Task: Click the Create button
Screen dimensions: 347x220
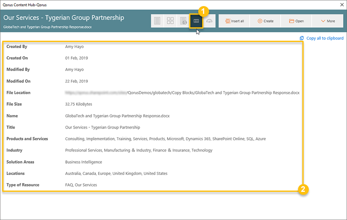Action: click(x=265, y=21)
